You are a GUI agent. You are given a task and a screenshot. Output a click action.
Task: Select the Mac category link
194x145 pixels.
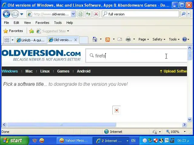29,71
